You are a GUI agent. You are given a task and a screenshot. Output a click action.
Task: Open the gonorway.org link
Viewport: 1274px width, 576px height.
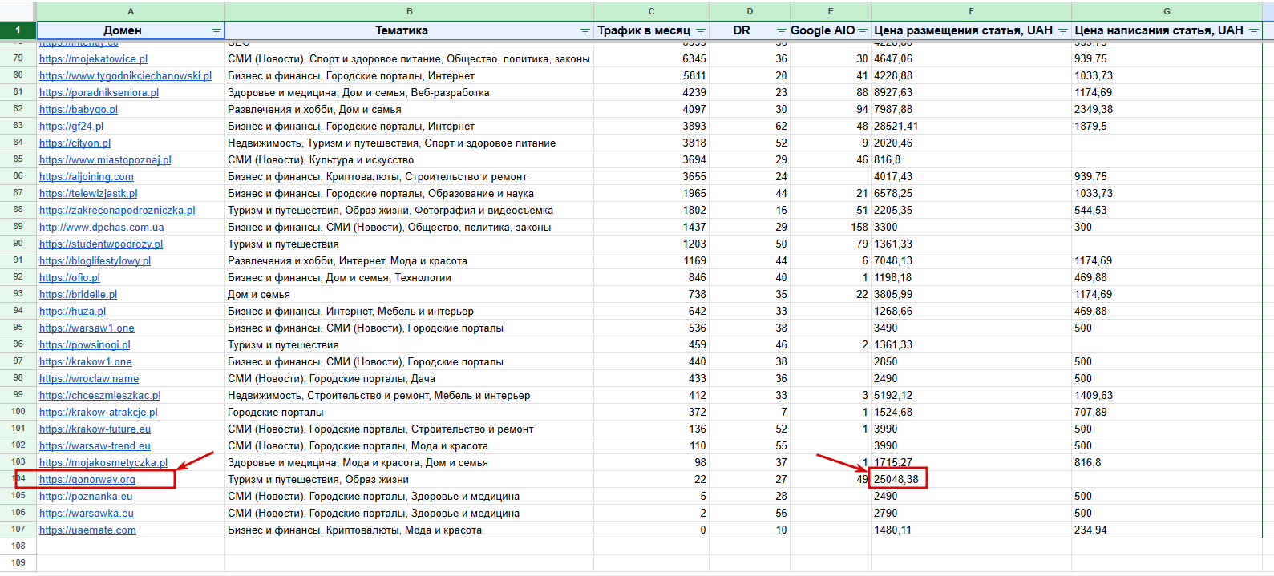coord(87,479)
